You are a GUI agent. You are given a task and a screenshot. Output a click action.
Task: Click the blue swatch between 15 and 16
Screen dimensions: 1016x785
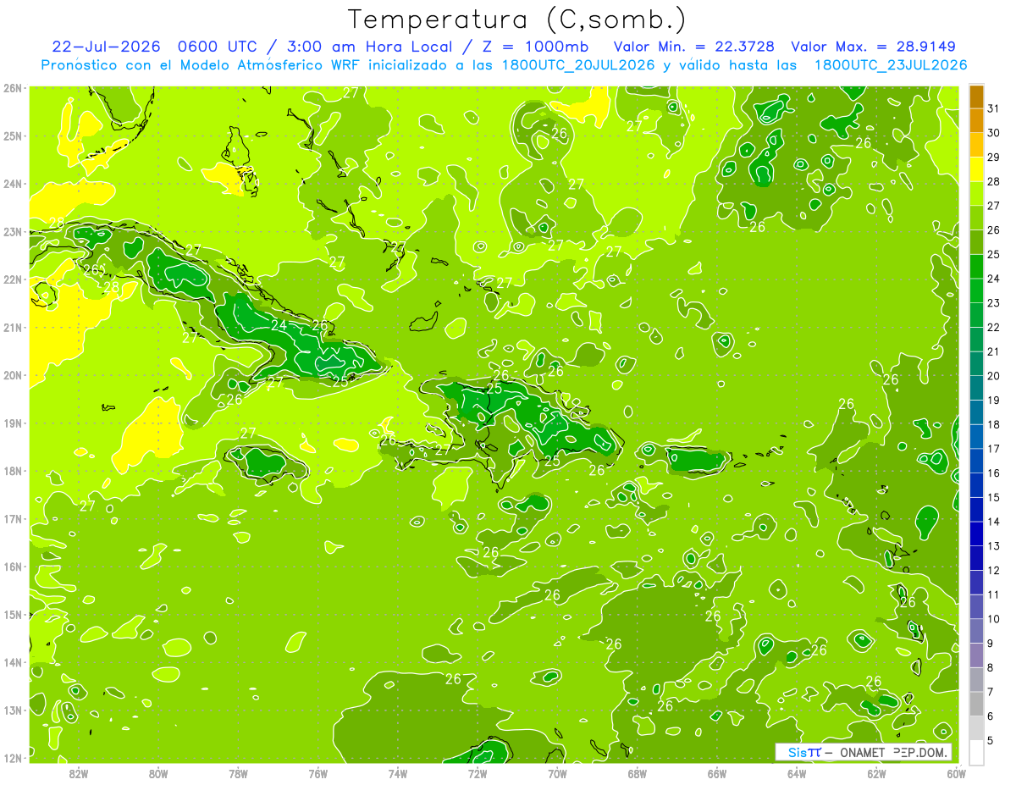click(x=976, y=485)
